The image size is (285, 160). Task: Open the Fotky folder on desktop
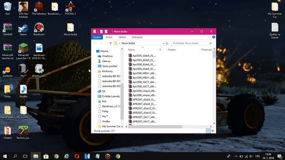(x=8, y=91)
